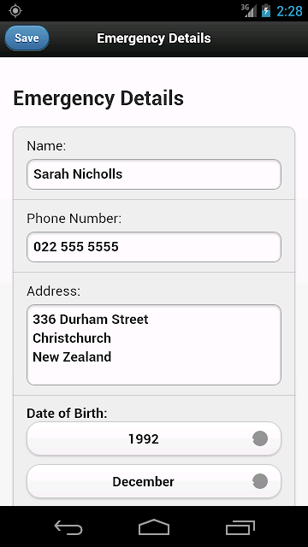Open the recent apps navigation icon
The height and width of the screenshot is (547, 308).
pyautogui.click(x=240, y=527)
